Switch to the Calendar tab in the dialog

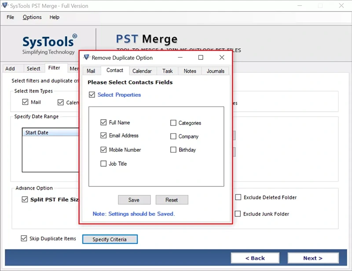pos(142,71)
